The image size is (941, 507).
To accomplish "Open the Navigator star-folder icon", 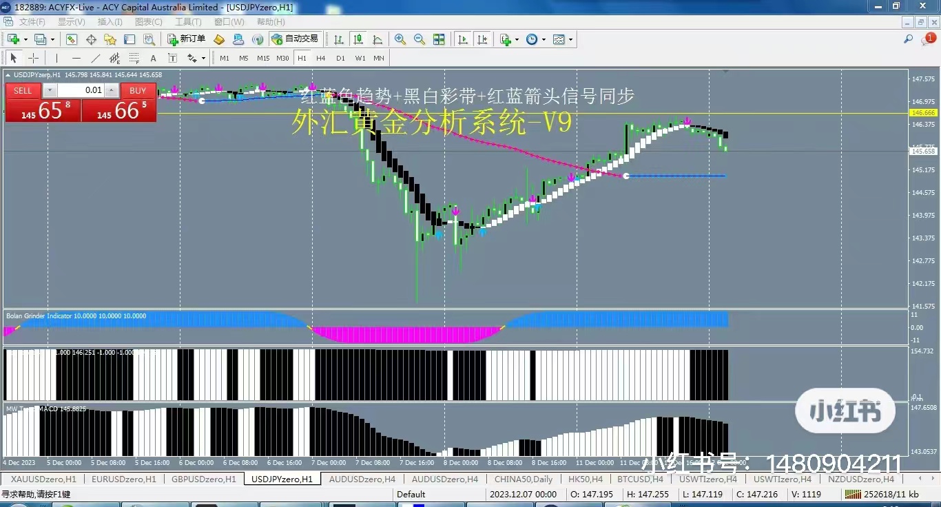I will 110,39.
